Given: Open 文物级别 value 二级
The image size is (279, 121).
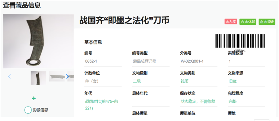Looking at the screenshot, I should click(137, 81).
